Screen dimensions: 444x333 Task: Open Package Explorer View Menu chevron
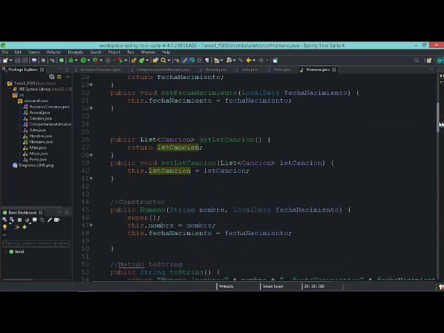point(68,77)
